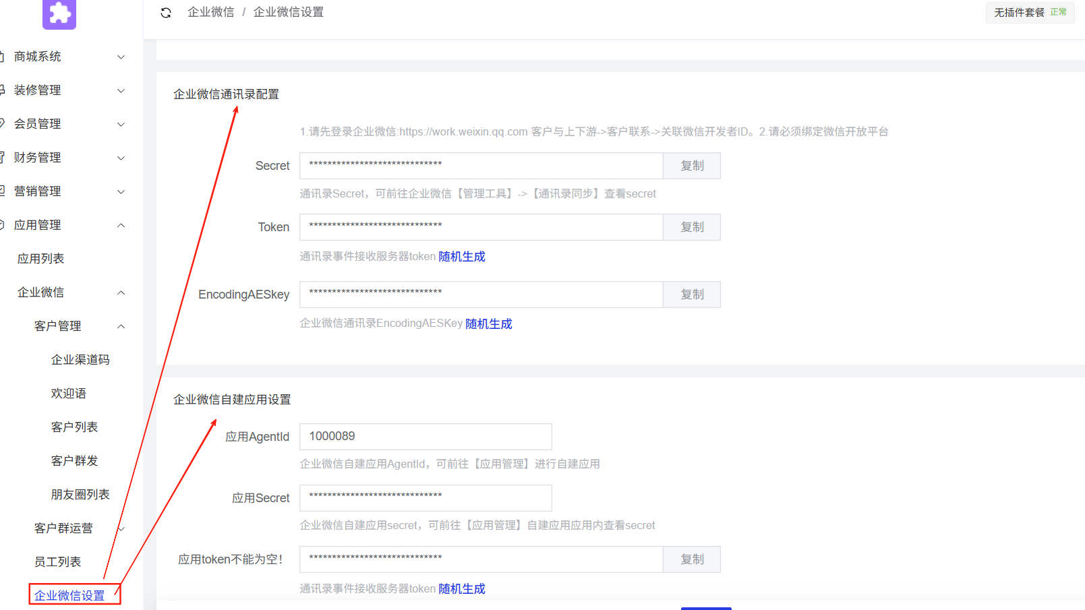This screenshot has height=610, width=1085.
Task: Click the EncodingAESKey input field
Action: [481, 295]
